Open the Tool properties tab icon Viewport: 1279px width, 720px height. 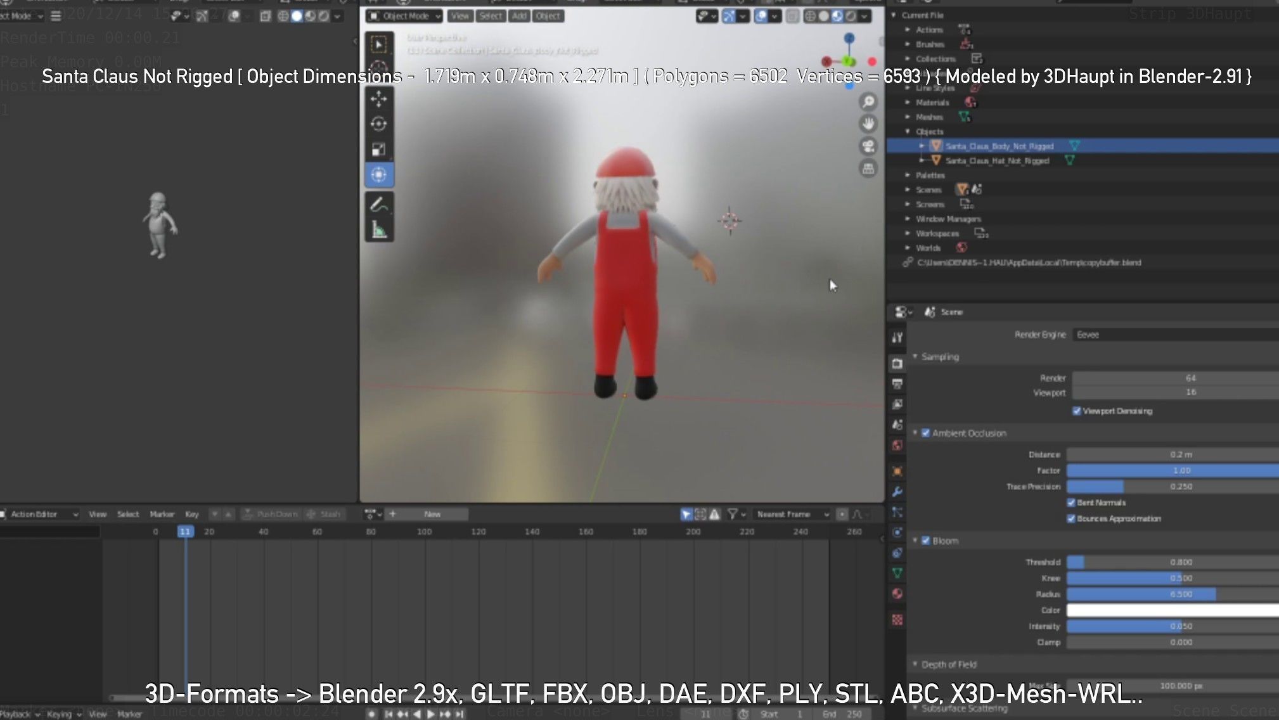pyautogui.click(x=897, y=337)
